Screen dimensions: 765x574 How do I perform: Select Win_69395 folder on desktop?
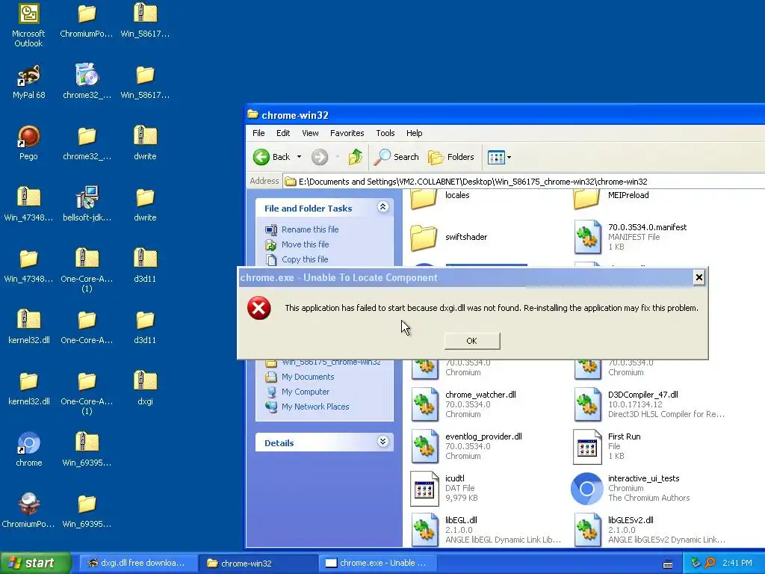[87, 510]
